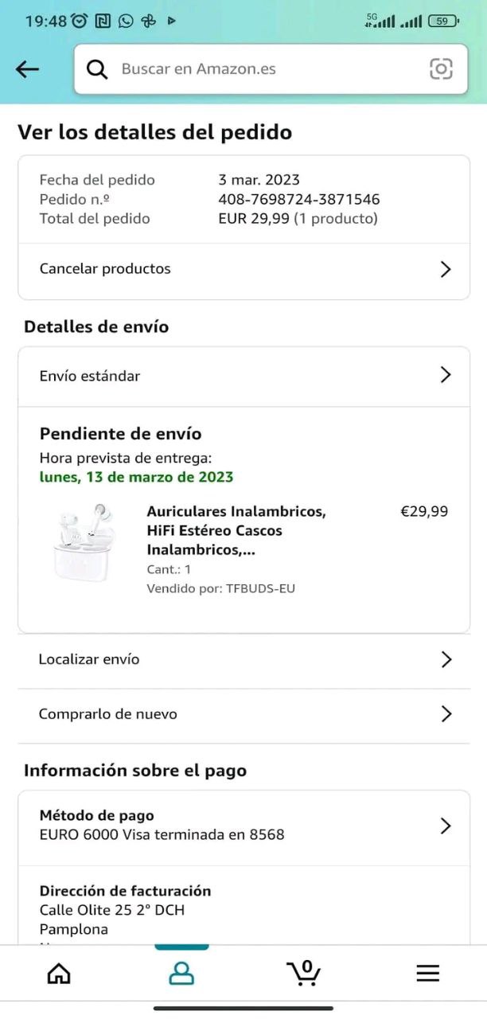This screenshot has height=1019, width=487.
Task: Expand the Localizar envío chevron
Action: point(446,659)
